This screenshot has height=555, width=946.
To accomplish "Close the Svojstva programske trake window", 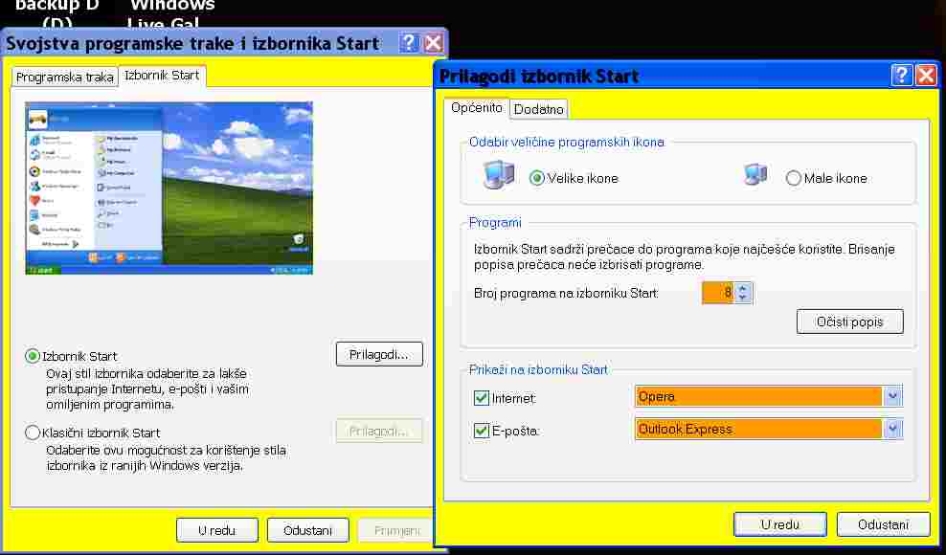I will [433, 43].
